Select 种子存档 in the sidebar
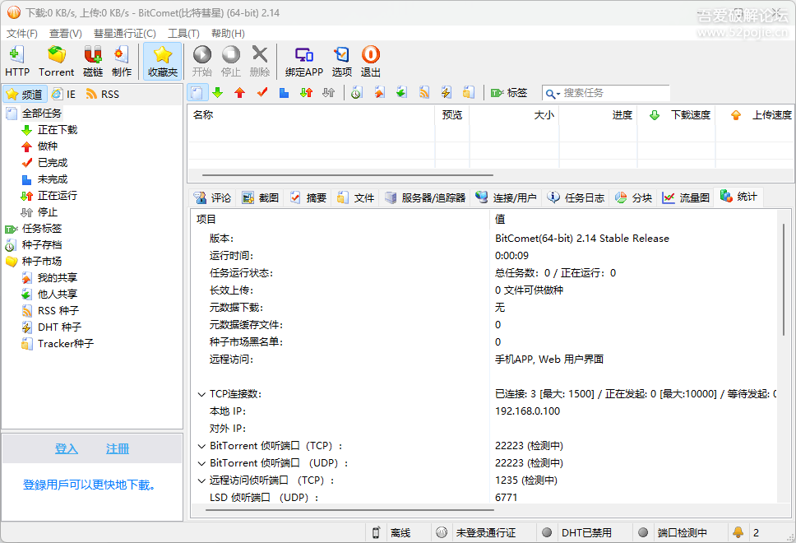This screenshot has height=543, width=796. pos(42,245)
